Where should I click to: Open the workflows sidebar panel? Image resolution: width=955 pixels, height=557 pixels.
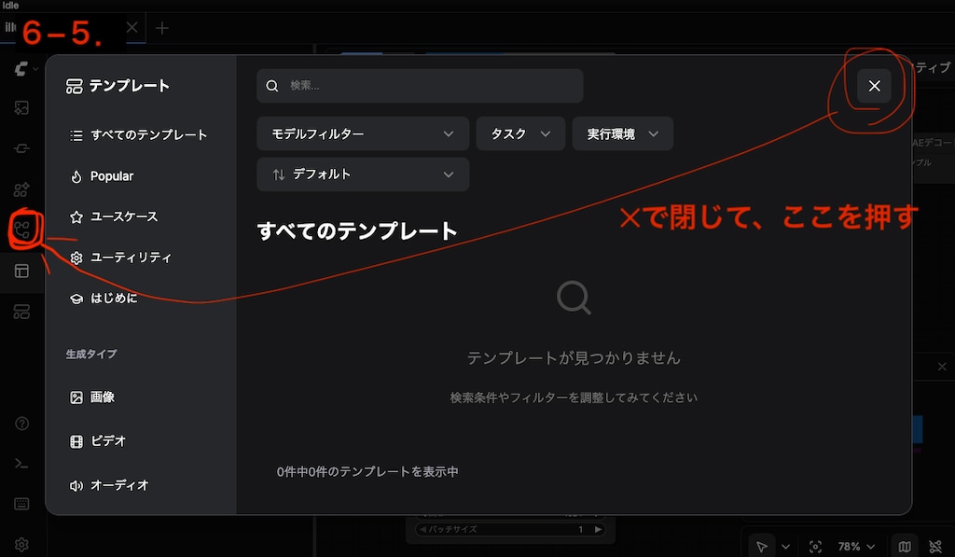(21, 312)
